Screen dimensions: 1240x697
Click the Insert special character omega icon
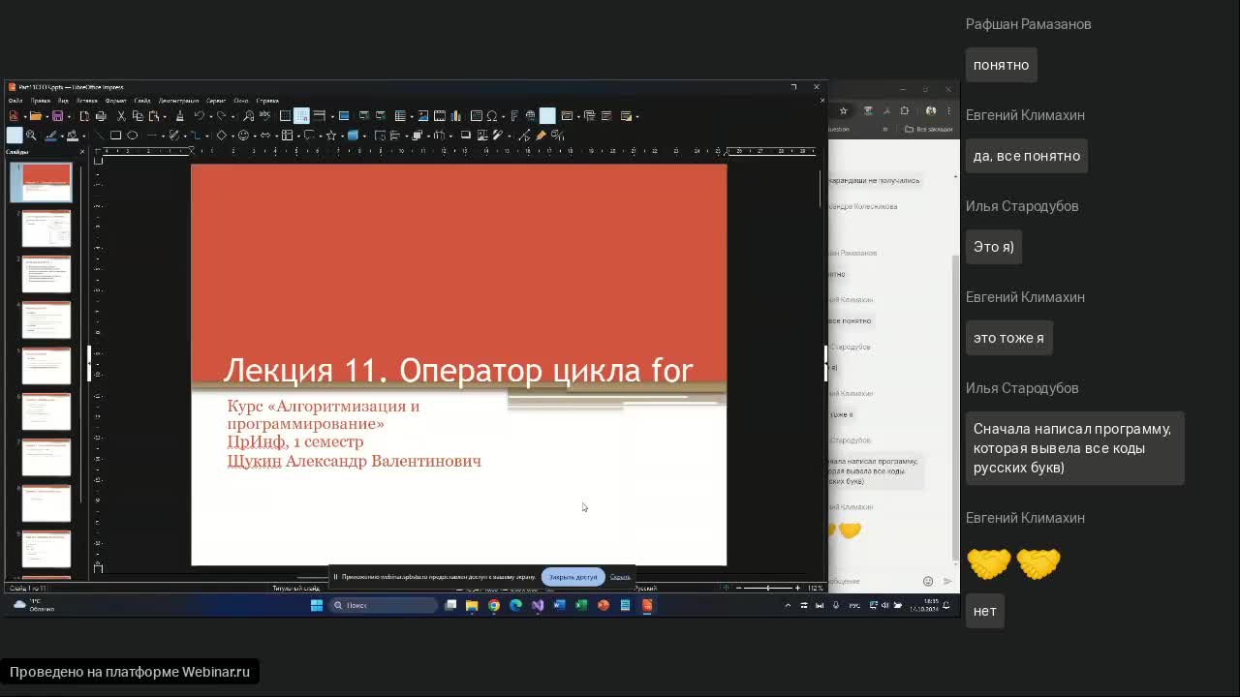pyautogui.click(x=492, y=116)
